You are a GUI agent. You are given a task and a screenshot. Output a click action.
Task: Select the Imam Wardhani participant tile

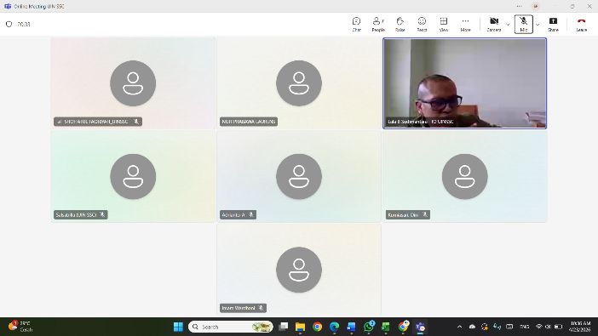coord(299,270)
